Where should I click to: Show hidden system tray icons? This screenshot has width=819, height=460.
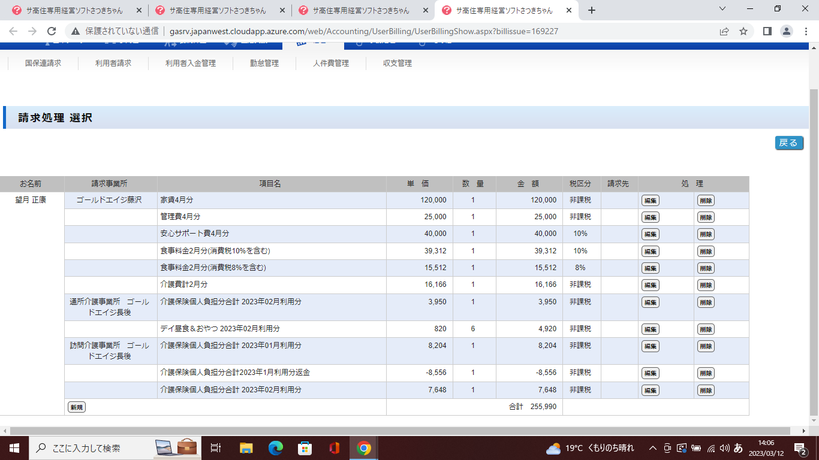[x=652, y=448]
